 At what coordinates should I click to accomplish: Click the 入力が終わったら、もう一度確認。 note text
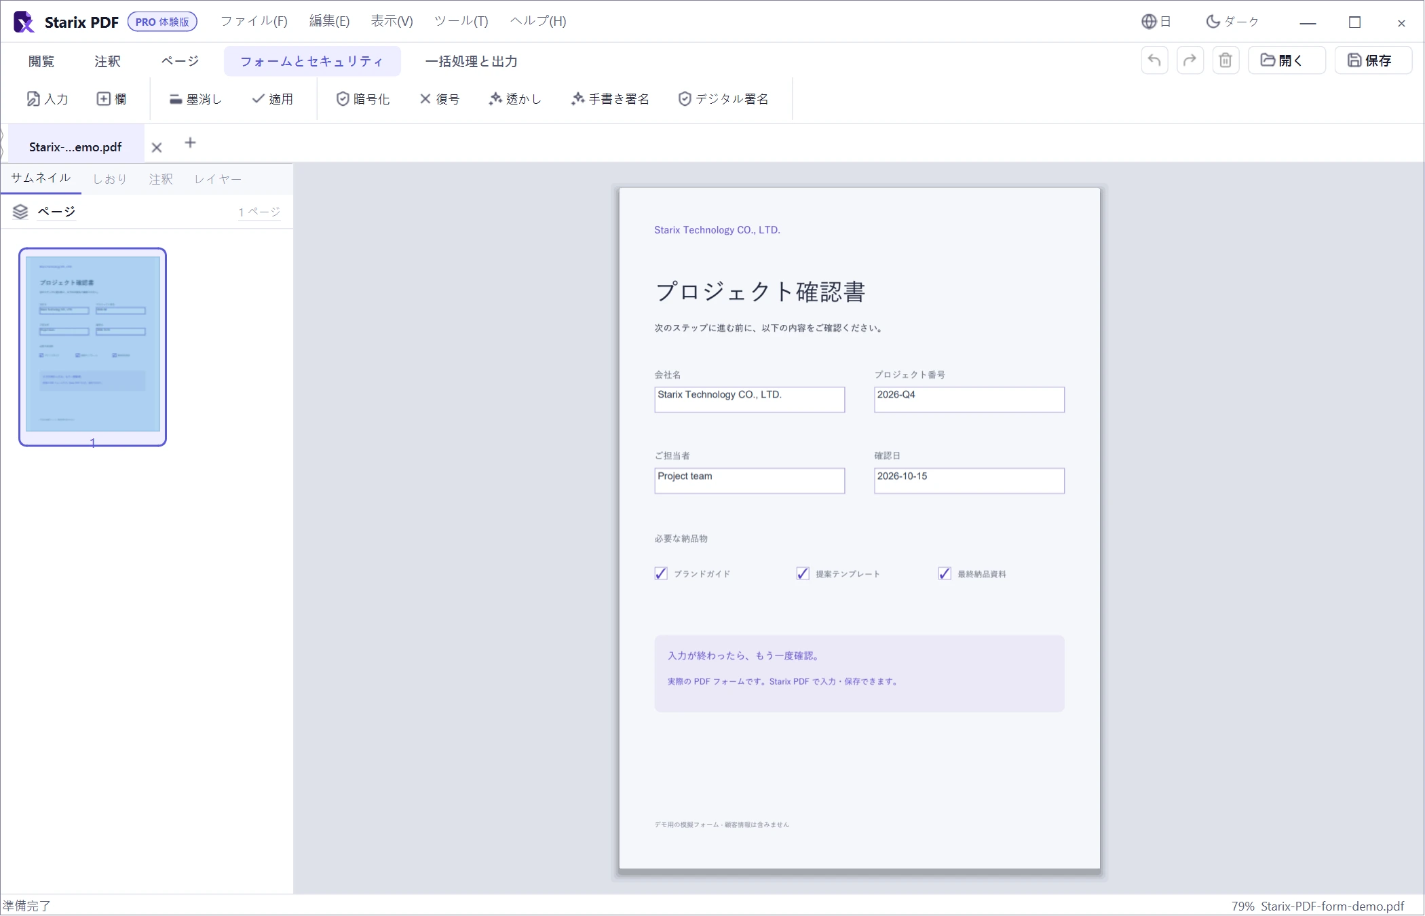point(745,655)
